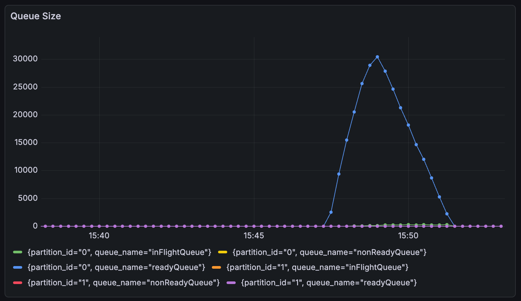Screen dimensions: 521x301
Task: Click first non-zero blue point on rising slope
Action: pos(331,212)
